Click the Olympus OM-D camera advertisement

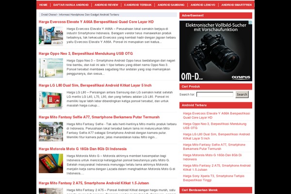pos(216,51)
